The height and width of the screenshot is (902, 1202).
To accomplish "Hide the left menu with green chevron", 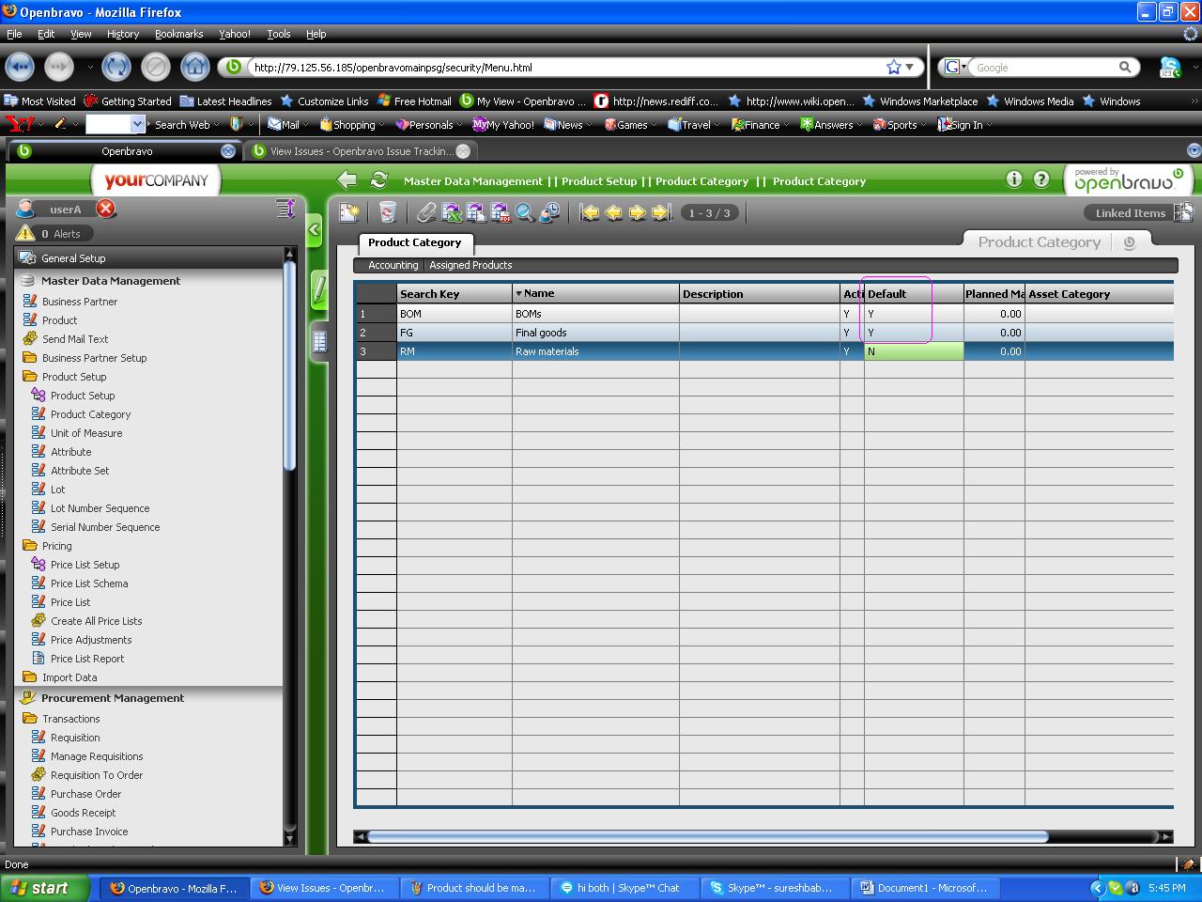I will pos(315,229).
